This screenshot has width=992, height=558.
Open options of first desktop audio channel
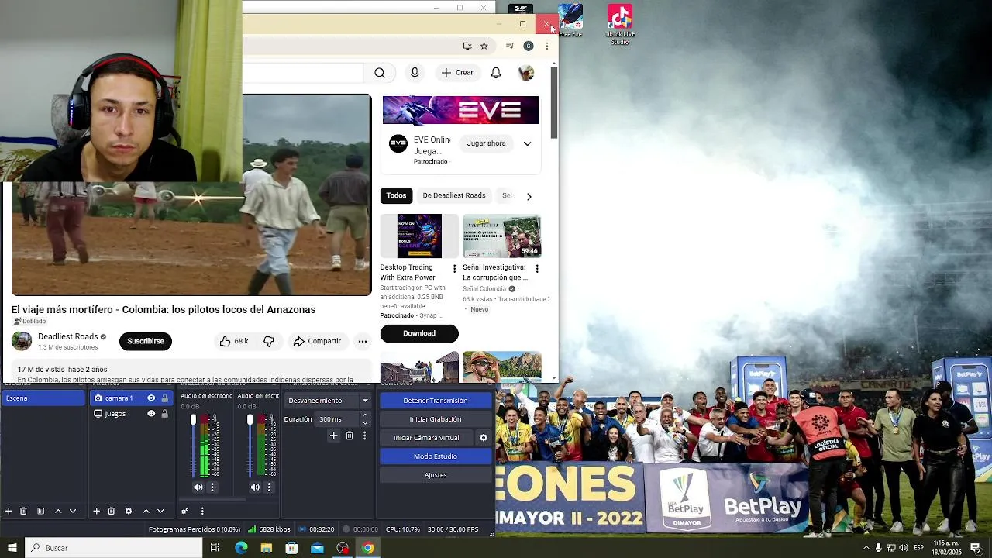pyautogui.click(x=212, y=487)
